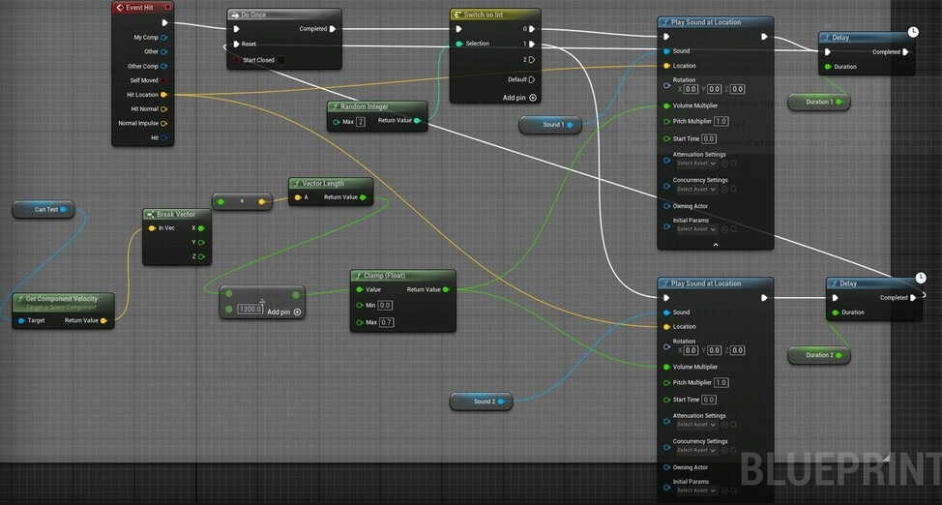The width and height of the screenshot is (942, 505).
Task: Click the Normal Impulse output pin
Action: point(164,123)
